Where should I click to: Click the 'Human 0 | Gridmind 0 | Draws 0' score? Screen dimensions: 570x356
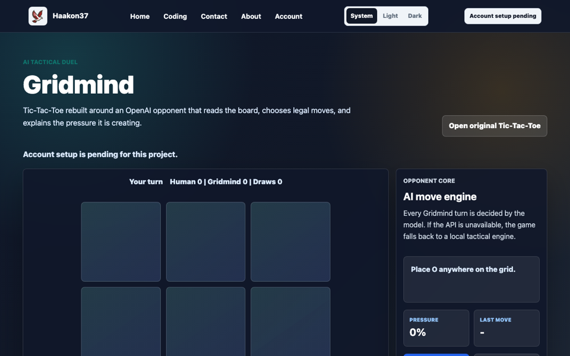point(226,182)
